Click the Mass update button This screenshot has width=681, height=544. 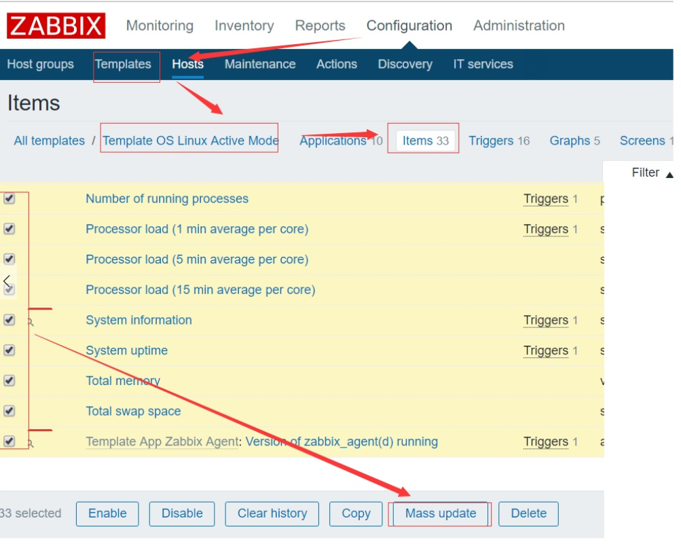(441, 514)
